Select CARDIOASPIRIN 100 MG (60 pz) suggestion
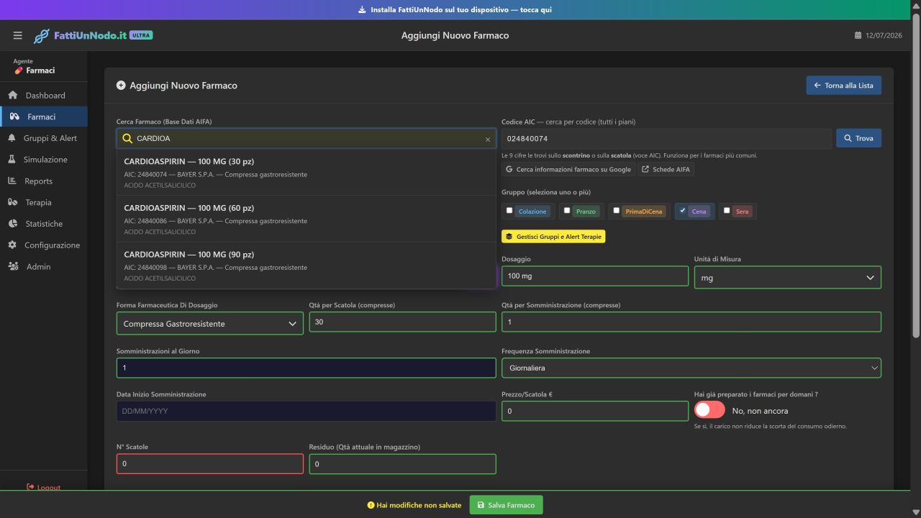The image size is (921, 518). tap(306, 219)
